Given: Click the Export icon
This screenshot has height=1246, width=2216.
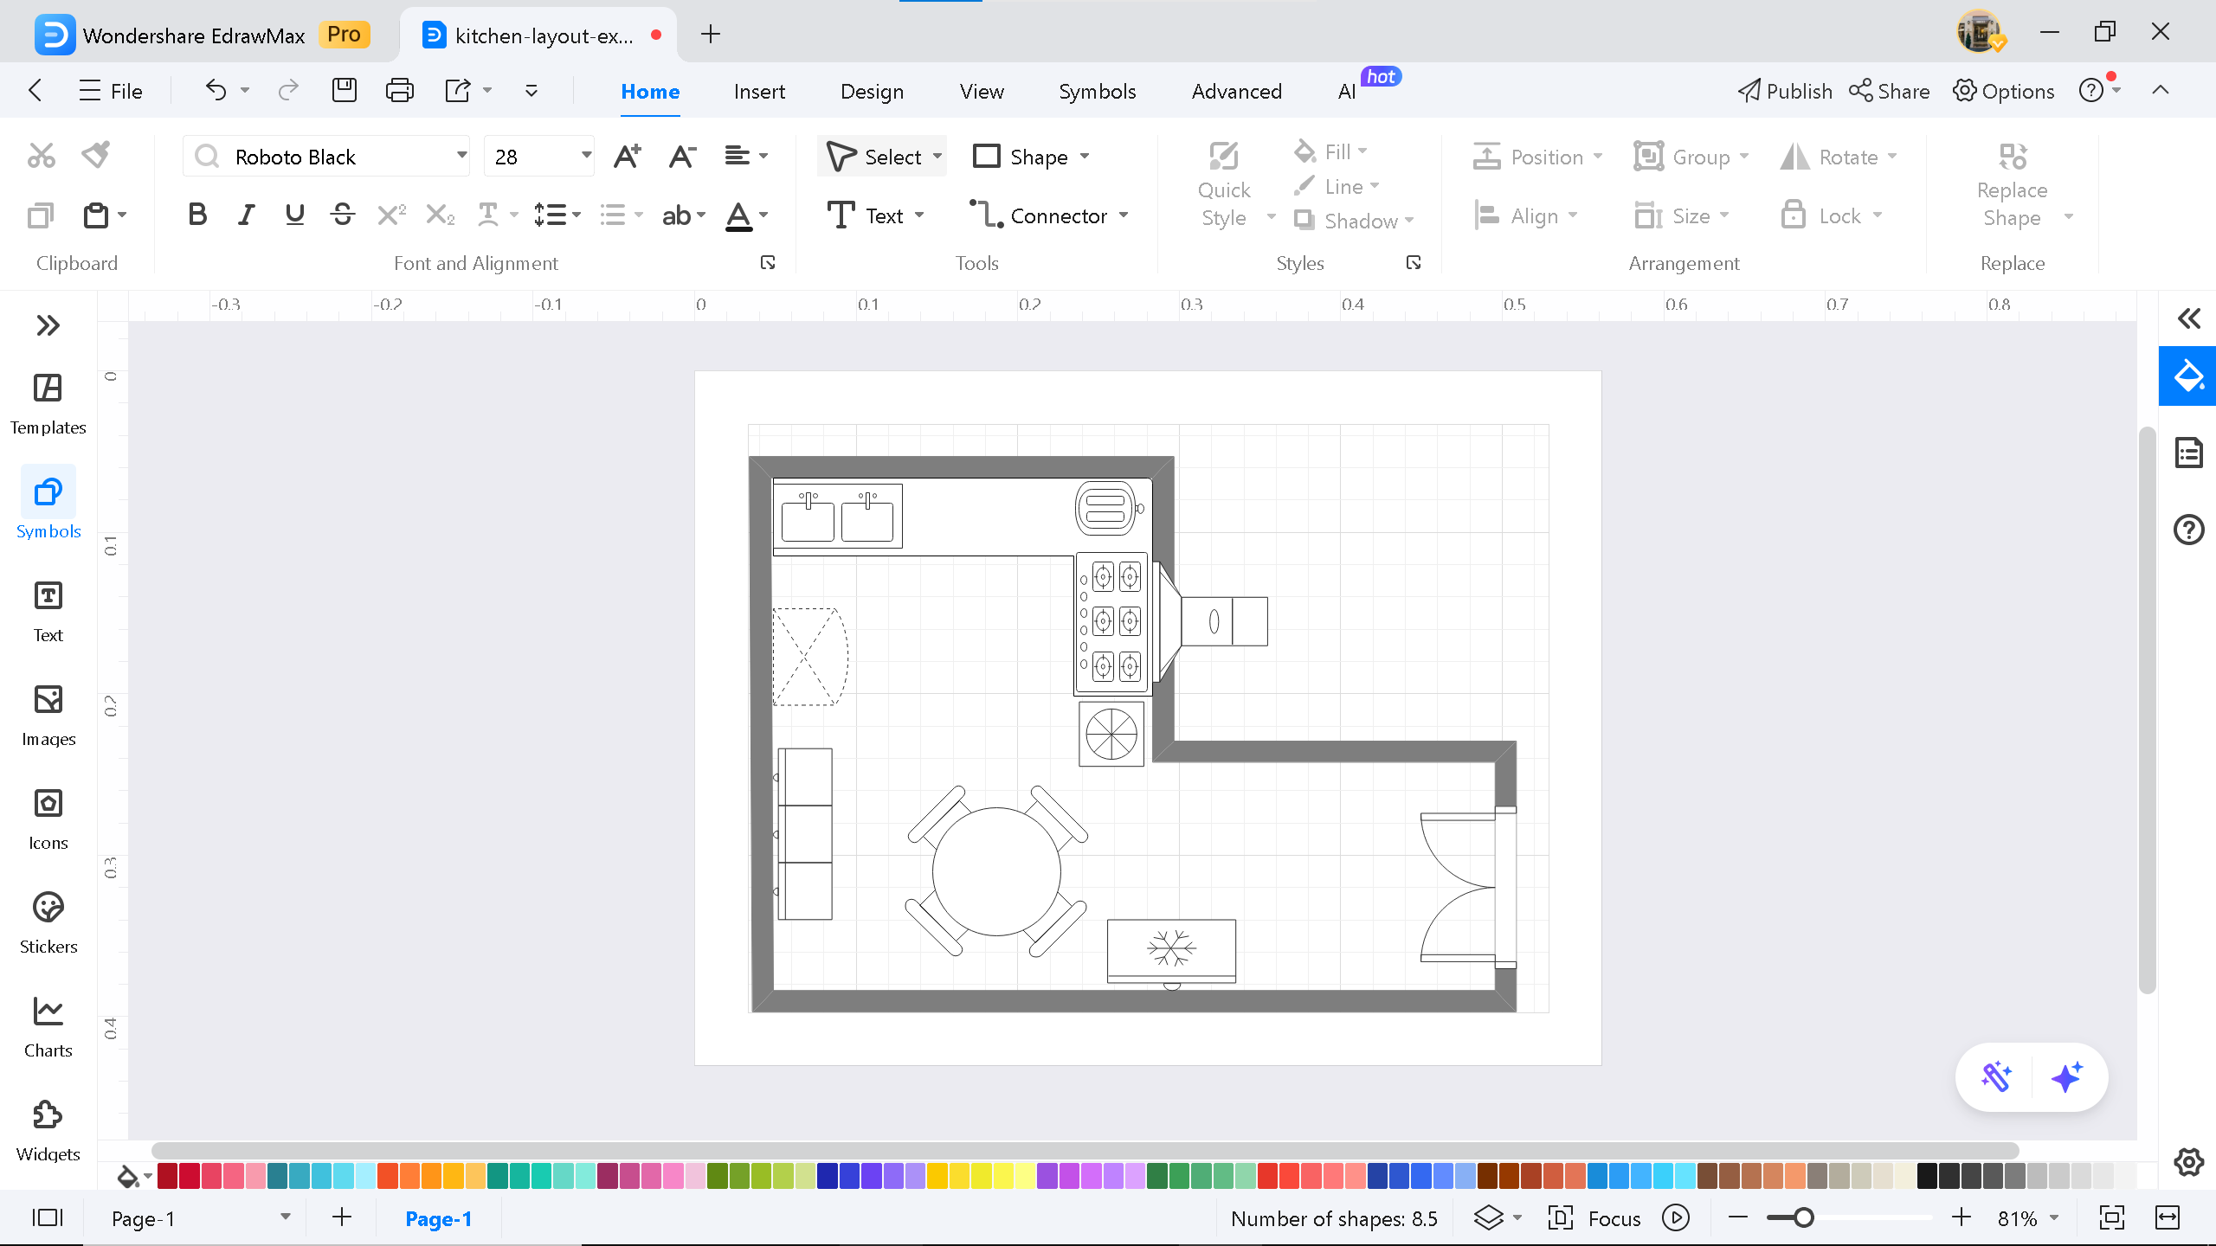Looking at the screenshot, I should 457,90.
